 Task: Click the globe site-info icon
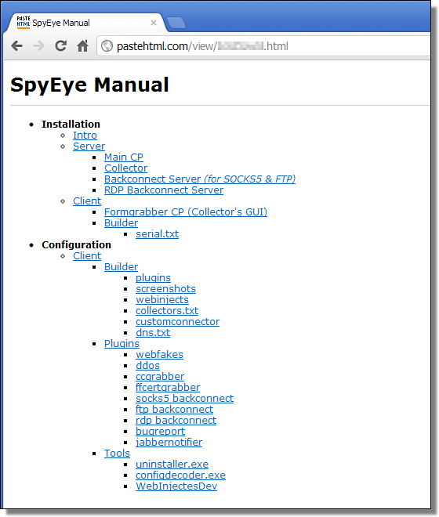click(x=107, y=46)
